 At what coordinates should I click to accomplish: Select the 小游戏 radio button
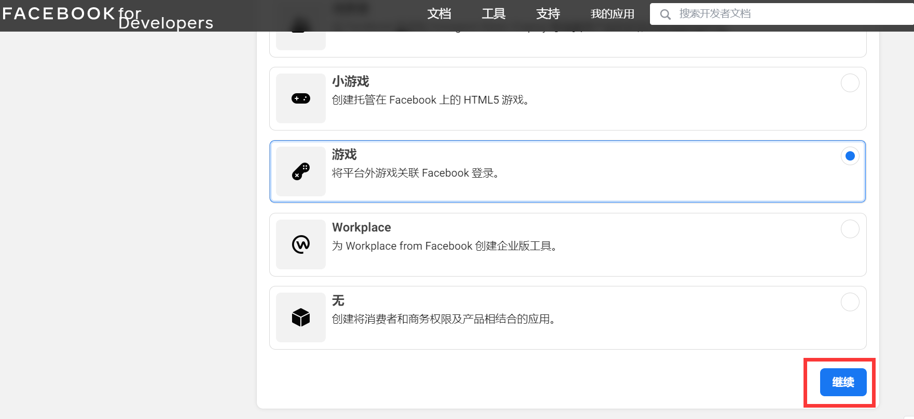pos(850,83)
